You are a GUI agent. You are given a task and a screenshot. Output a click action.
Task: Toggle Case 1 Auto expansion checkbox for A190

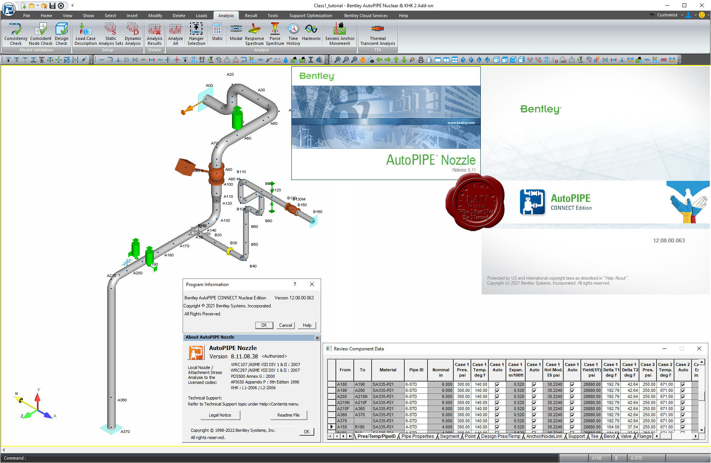pyautogui.click(x=534, y=391)
